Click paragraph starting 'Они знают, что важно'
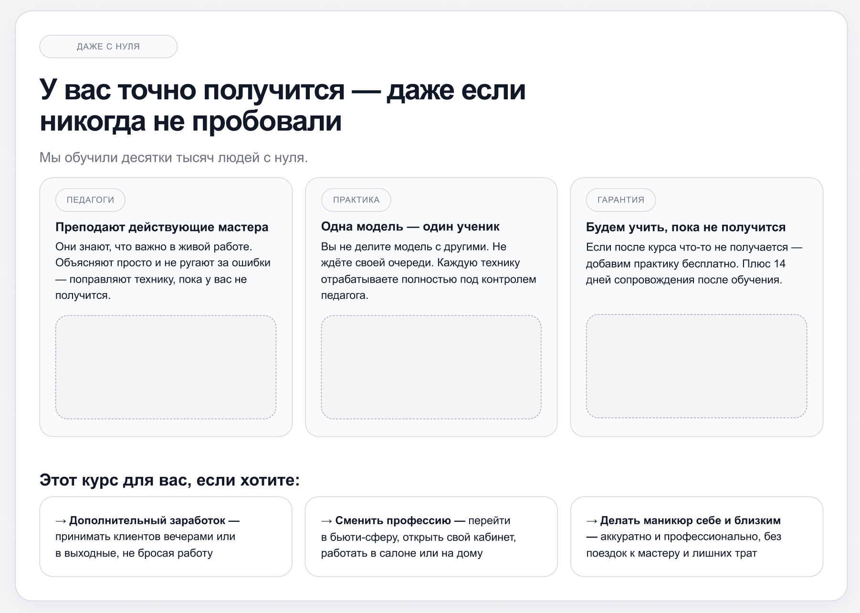The height and width of the screenshot is (613, 860). (x=163, y=271)
